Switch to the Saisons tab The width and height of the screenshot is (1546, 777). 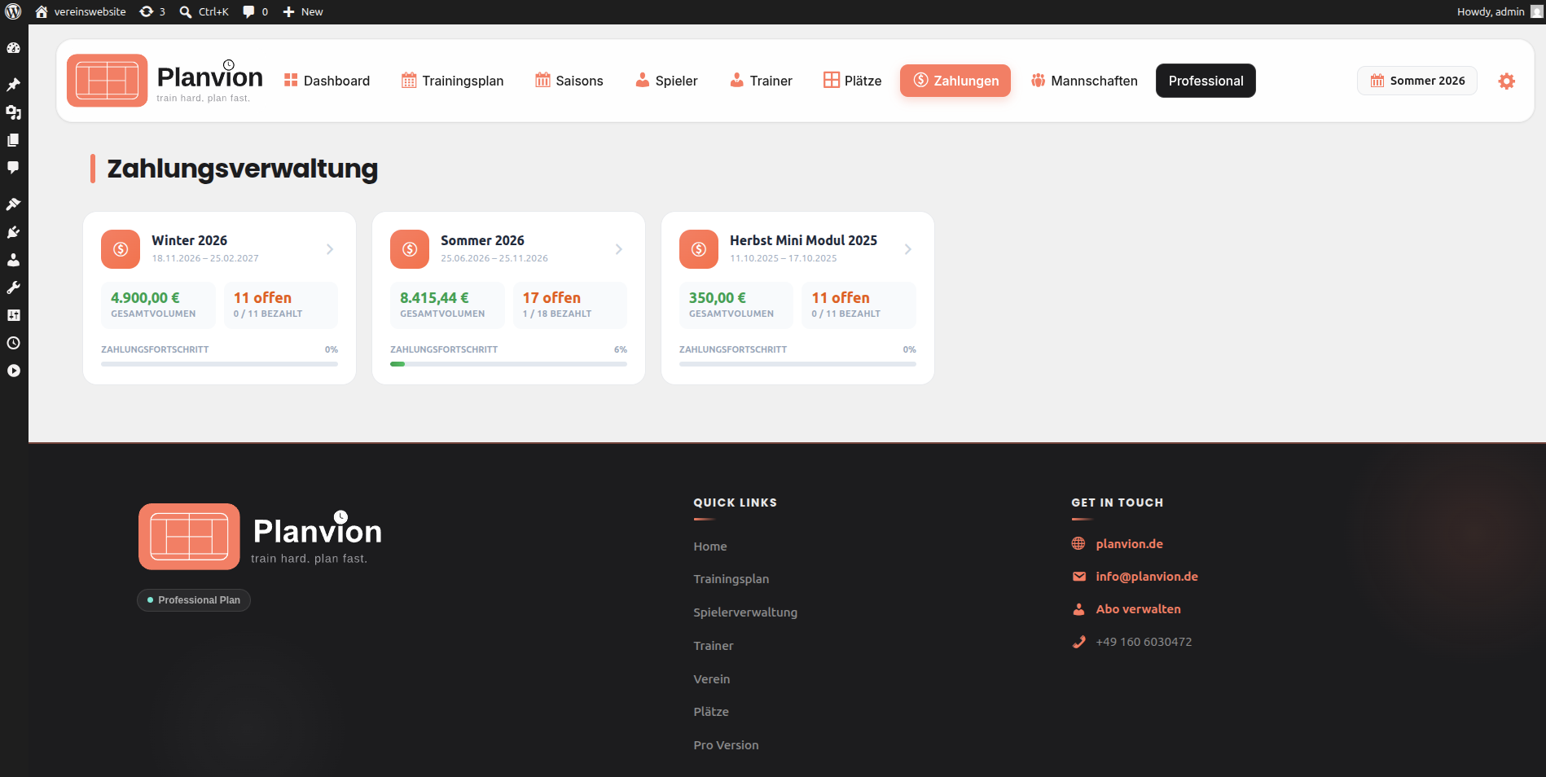click(569, 81)
